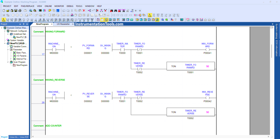
Task: Open the EDS information side panel
Action: tap(276, 48)
